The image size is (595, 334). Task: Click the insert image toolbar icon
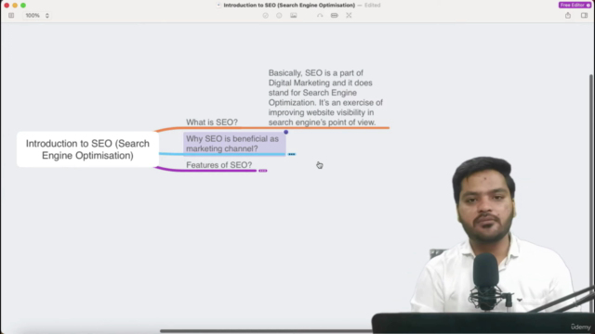click(x=294, y=16)
